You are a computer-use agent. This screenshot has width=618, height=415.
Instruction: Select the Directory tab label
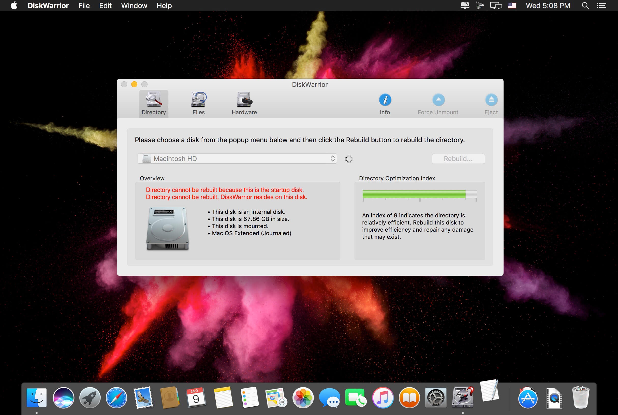tap(153, 113)
